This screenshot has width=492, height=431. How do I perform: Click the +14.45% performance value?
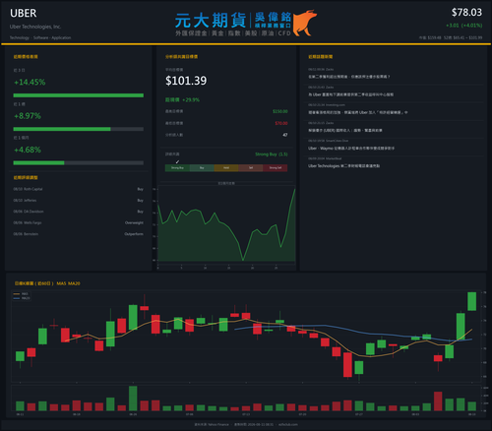click(30, 82)
